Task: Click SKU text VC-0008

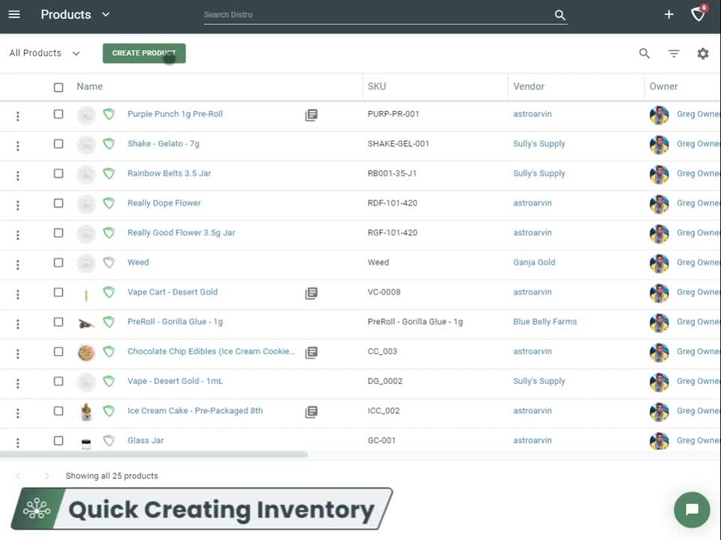Action: tap(384, 292)
